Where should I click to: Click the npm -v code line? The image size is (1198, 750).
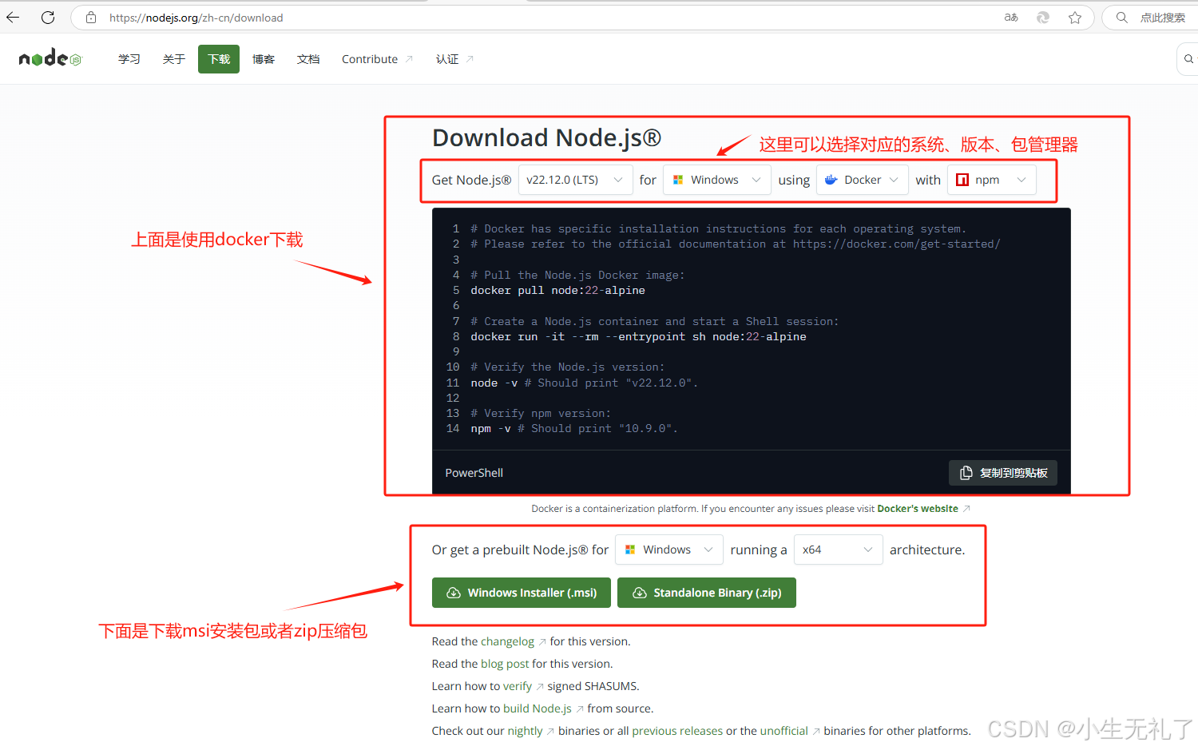coord(573,429)
